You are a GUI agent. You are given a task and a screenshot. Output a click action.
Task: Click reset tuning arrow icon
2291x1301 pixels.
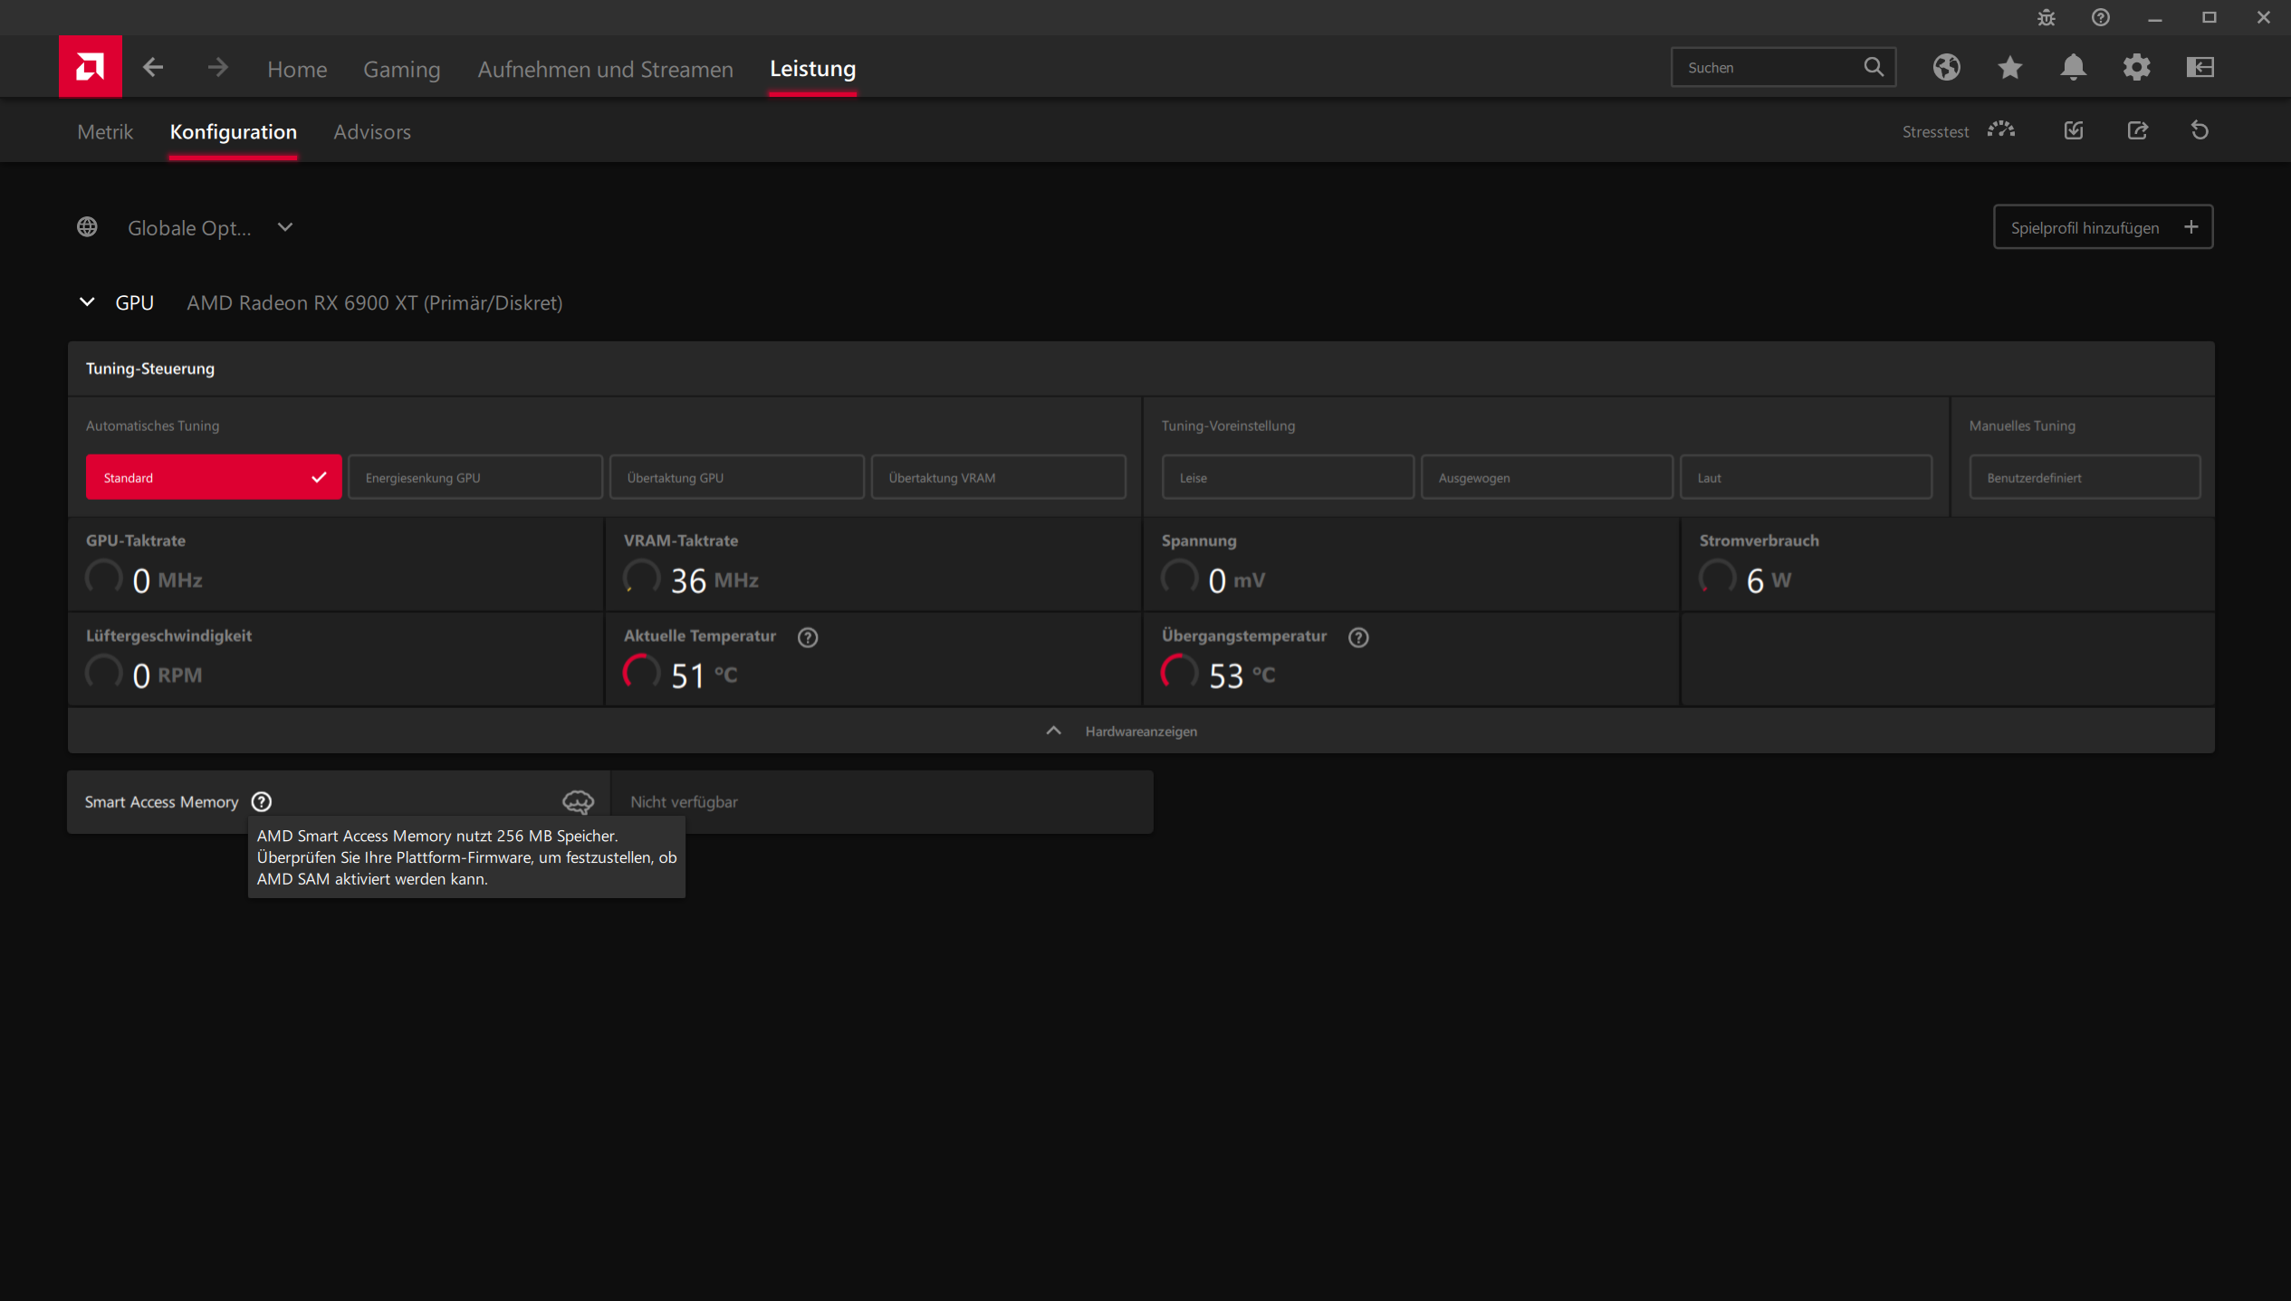pyautogui.click(x=2200, y=130)
